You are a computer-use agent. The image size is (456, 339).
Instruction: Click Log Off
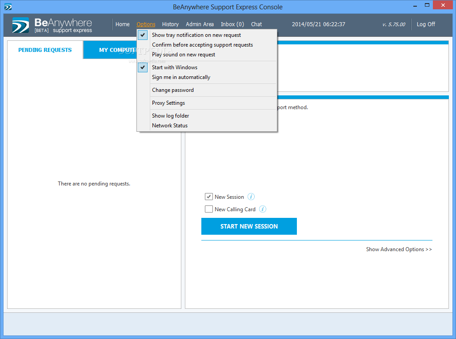click(x=426, y=24)
